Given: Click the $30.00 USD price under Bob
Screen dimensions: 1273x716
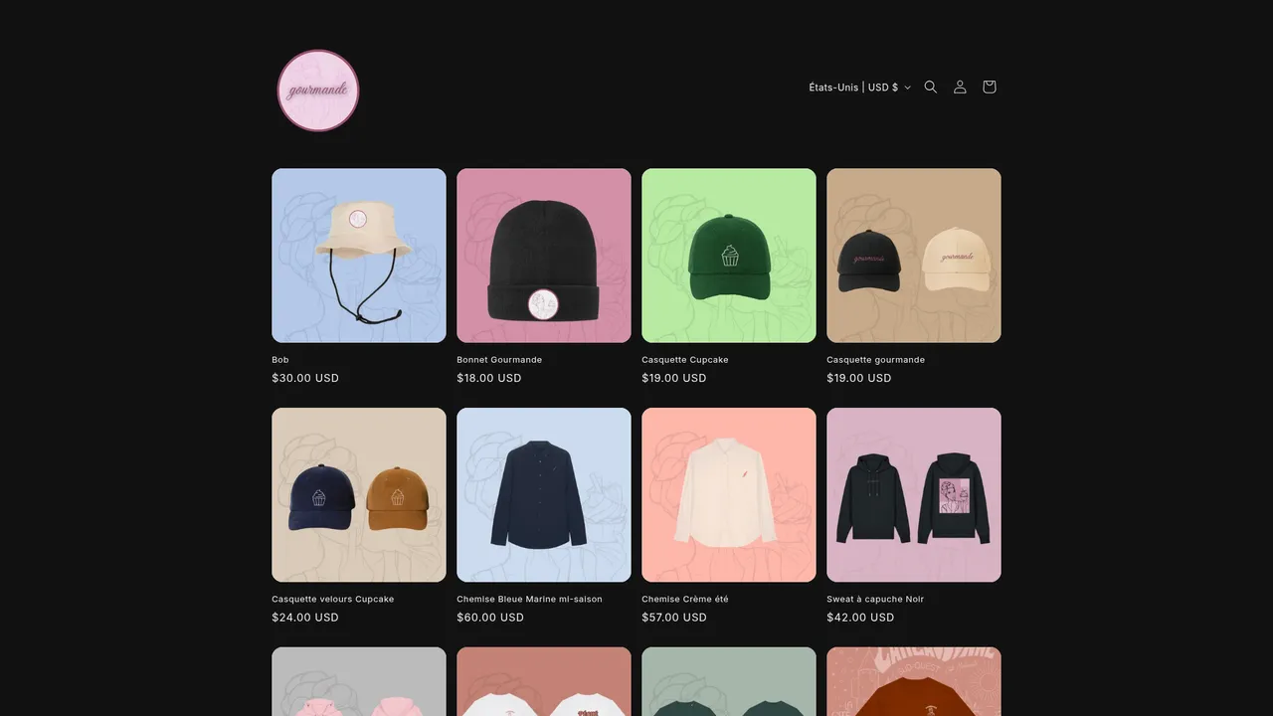Looking at the screenshot, I should [x=305, y=378].
